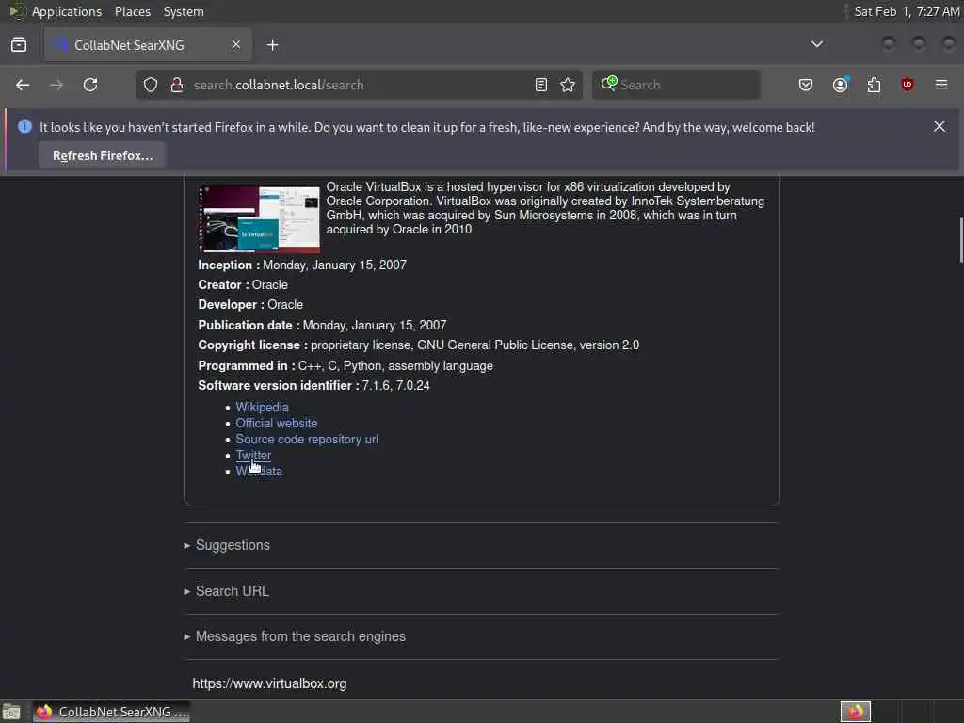Image resolution: width=964 pixels, height=723 pixels.
Task: Toggle reader view icon in address bar
Action: coord(541,85)
